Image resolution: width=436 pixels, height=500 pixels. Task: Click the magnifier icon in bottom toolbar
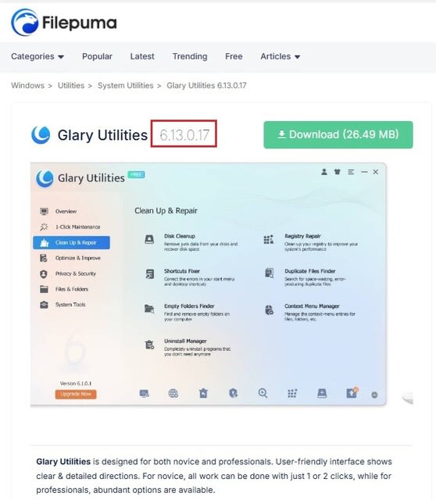pos(263,393)
